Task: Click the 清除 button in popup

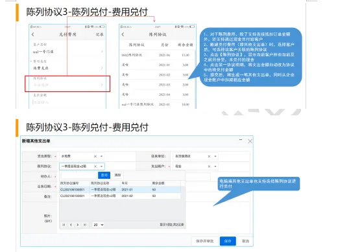Action: click(x=117, y=175)
